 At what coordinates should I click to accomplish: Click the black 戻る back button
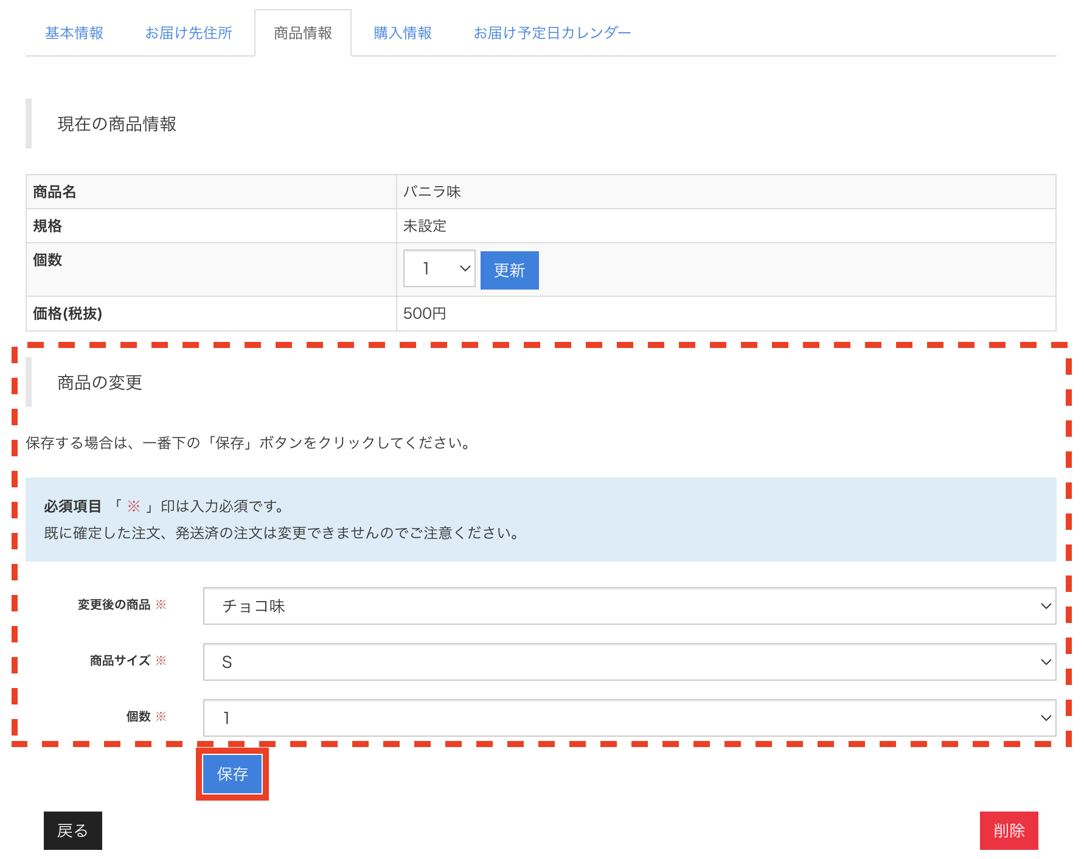coord(72,830)
